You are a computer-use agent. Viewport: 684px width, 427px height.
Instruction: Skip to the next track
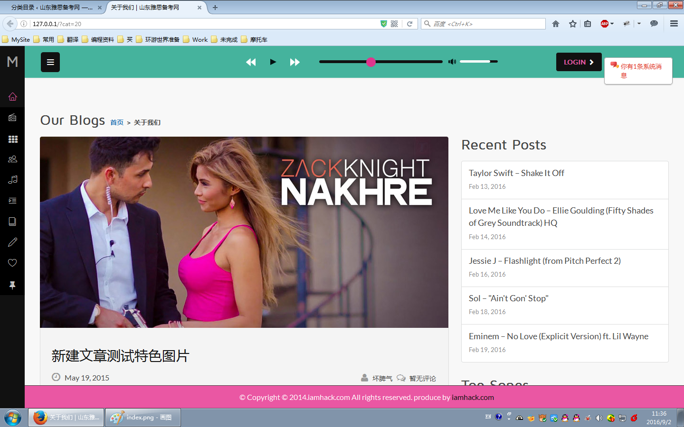(x=294, y=62)
